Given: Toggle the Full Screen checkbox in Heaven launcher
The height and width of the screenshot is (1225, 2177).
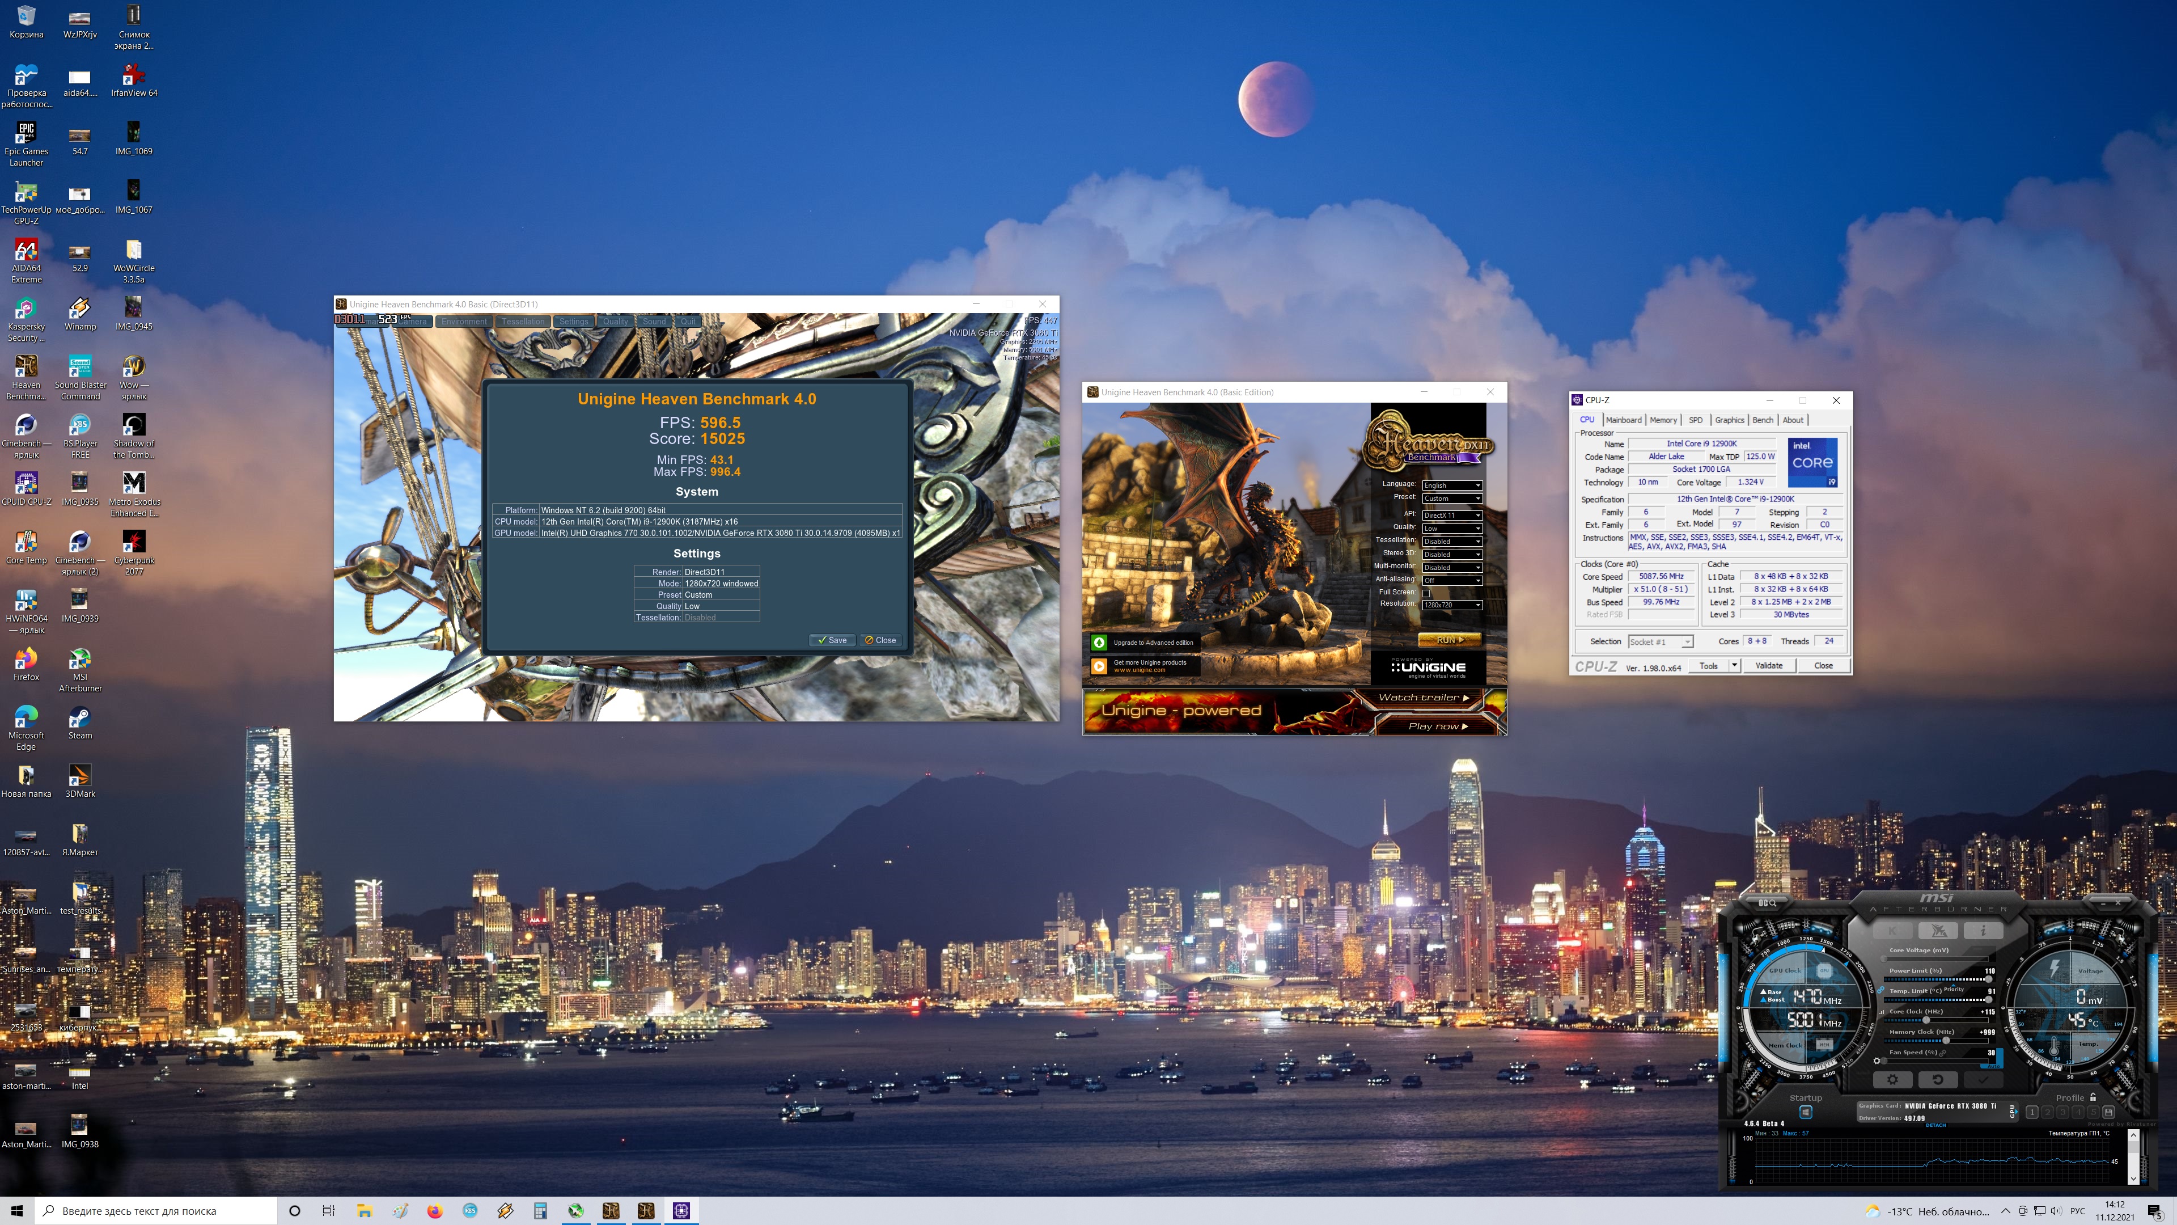Looking at the screenshot, I should 1426,593.
